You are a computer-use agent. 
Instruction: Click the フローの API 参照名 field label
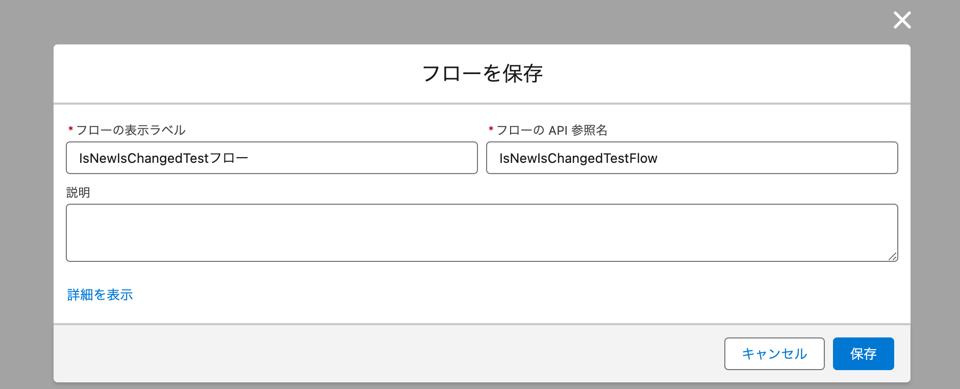coord(552,130)
